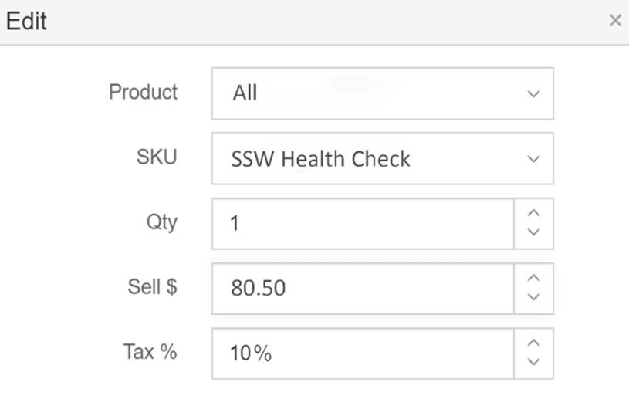
Task: Decrement Sell $ using the down arrow
Action: [533, 297]
